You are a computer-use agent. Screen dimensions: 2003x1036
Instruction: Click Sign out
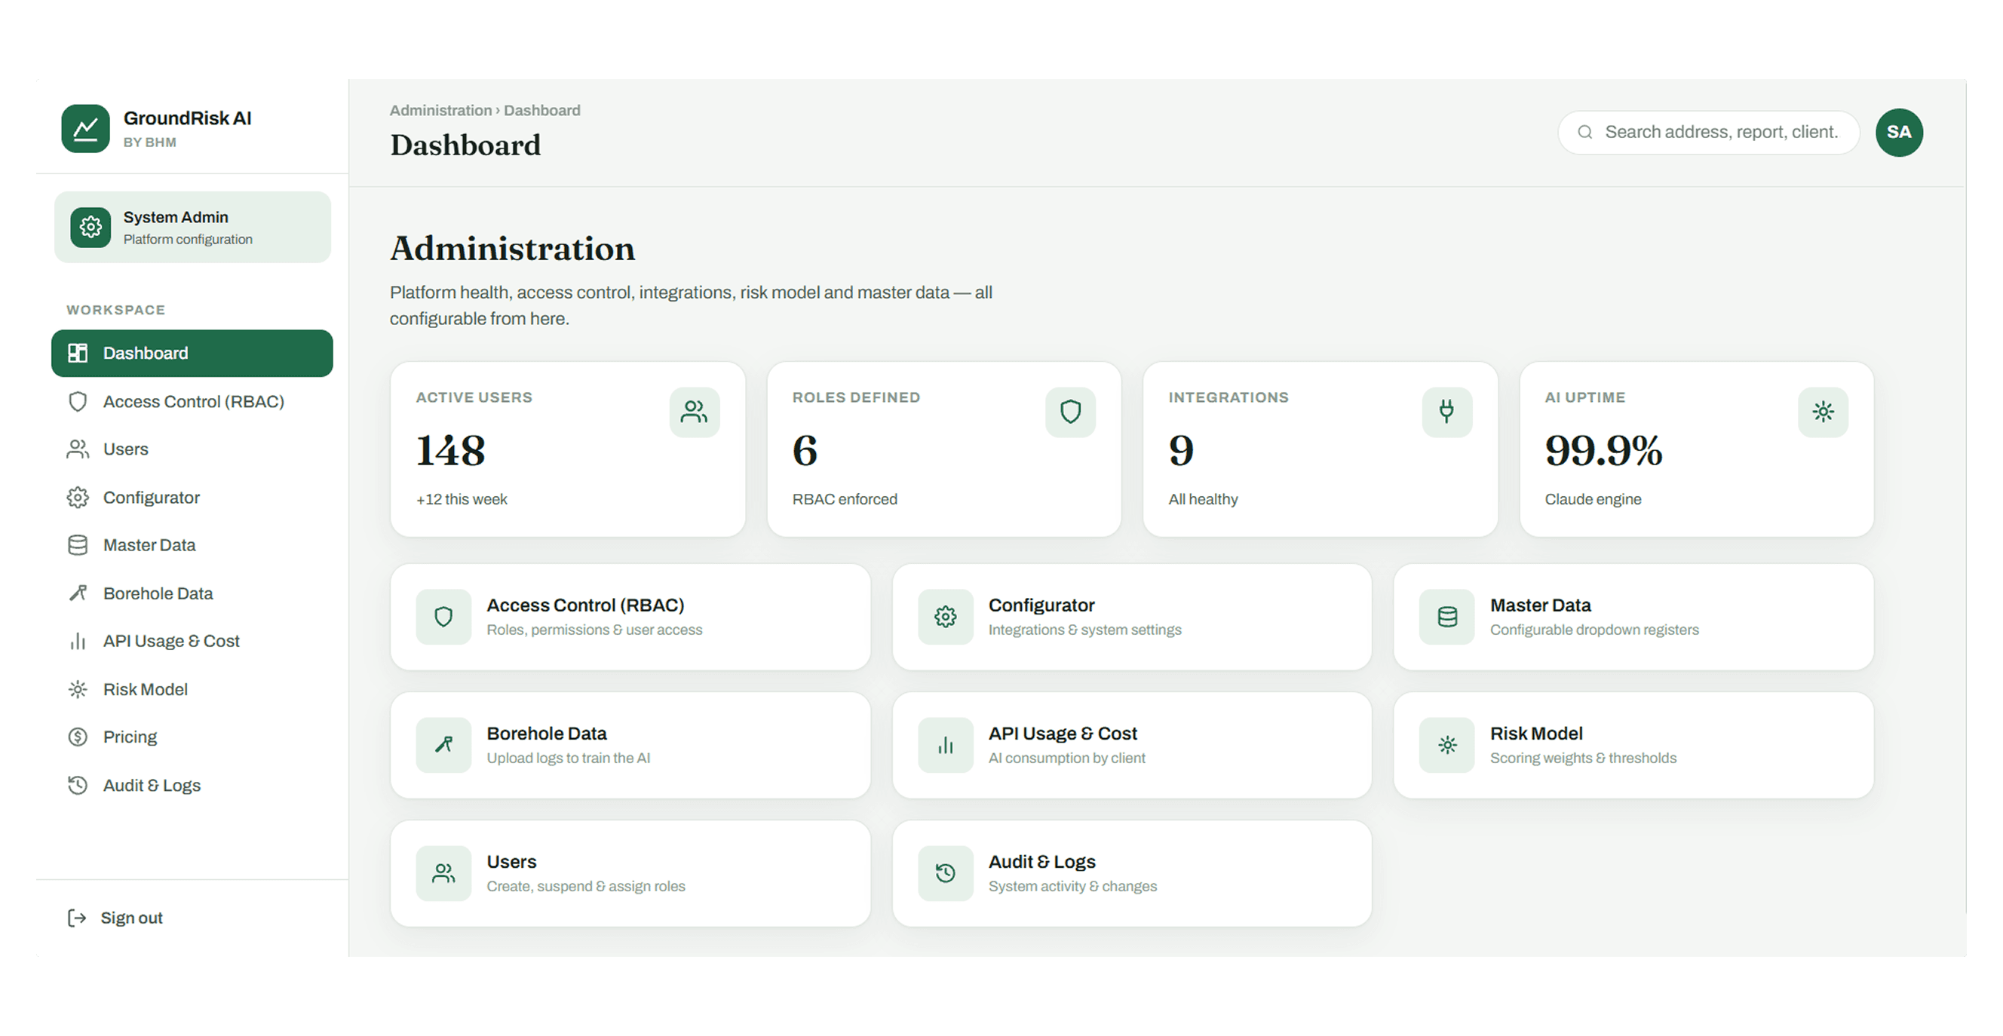click(x=115, y=918)
